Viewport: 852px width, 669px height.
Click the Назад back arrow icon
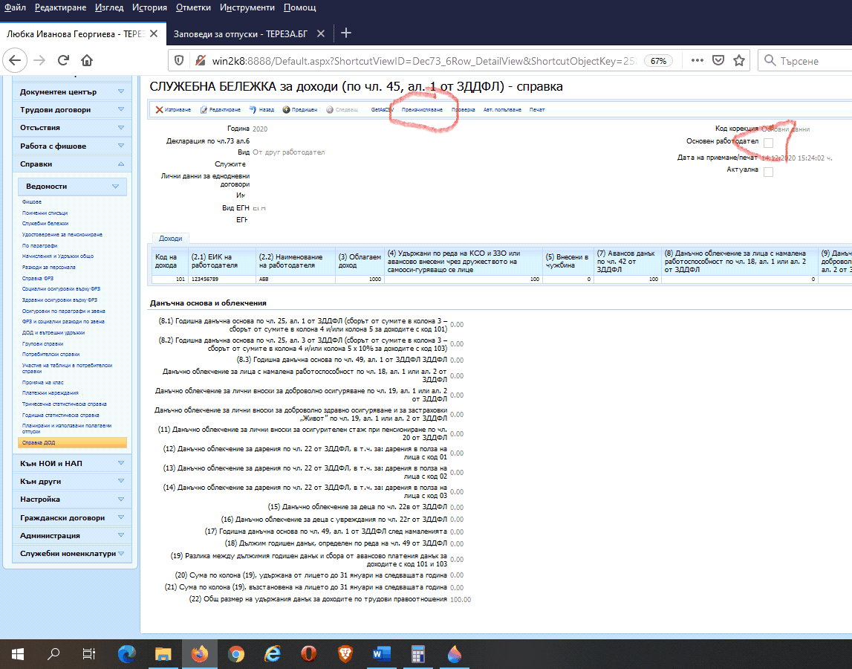click(x=253, y=110)
